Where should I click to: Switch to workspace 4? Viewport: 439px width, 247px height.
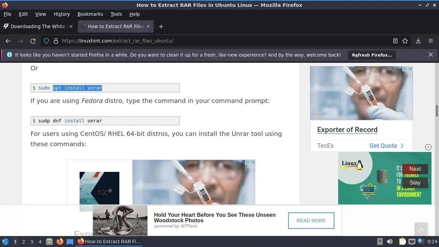40,242
